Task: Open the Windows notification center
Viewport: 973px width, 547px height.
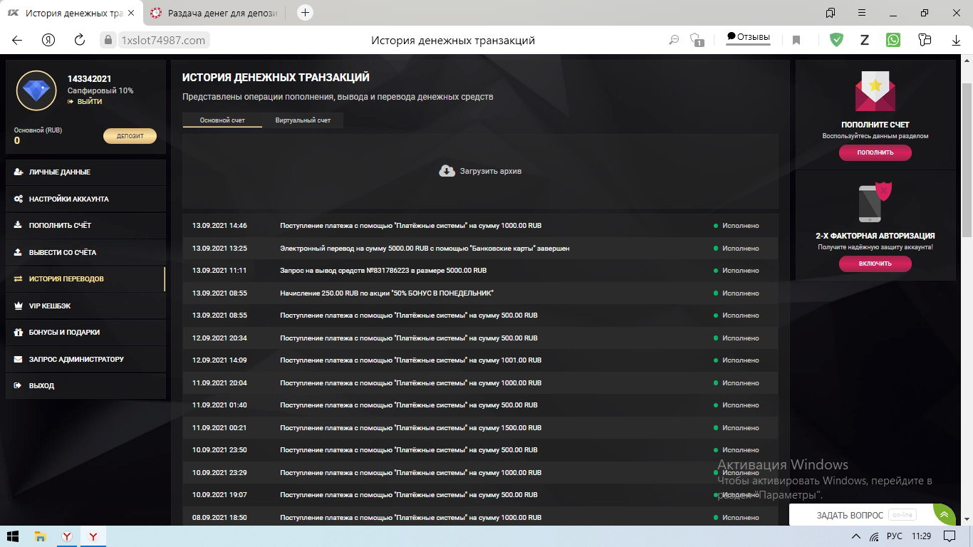Action: point(949,536)
